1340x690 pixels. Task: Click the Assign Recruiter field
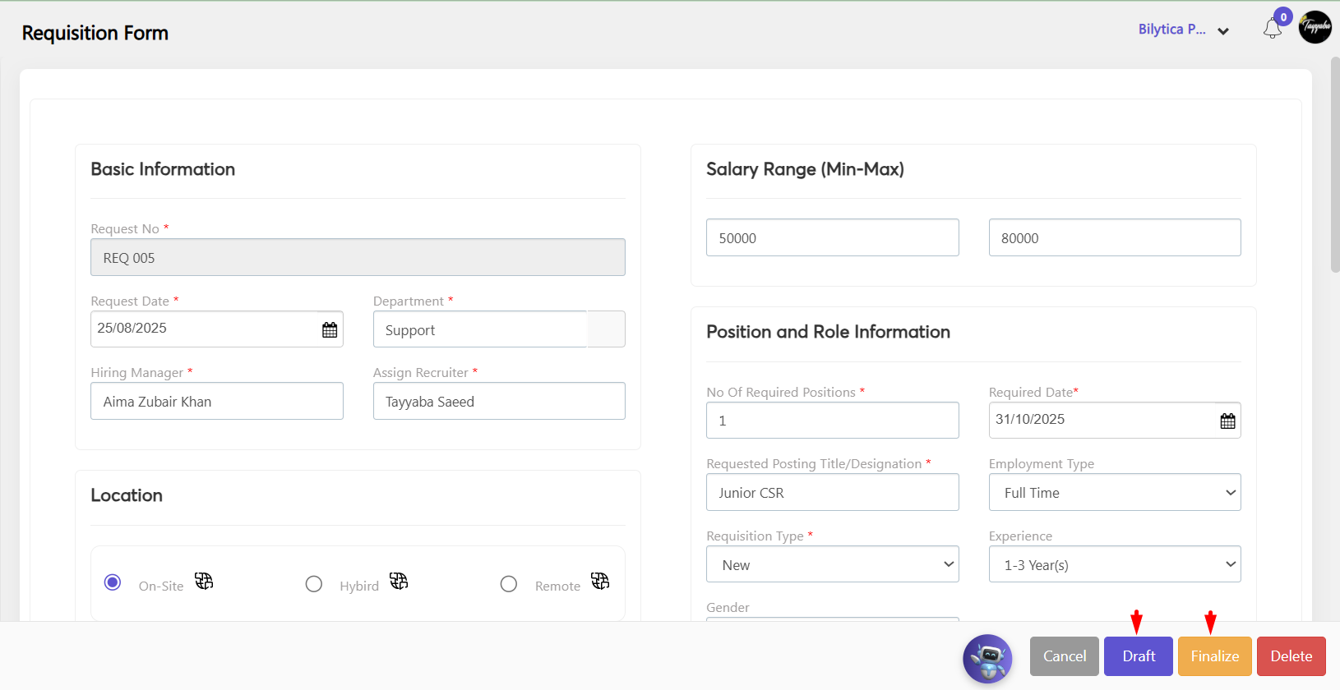tap(499, 401)
